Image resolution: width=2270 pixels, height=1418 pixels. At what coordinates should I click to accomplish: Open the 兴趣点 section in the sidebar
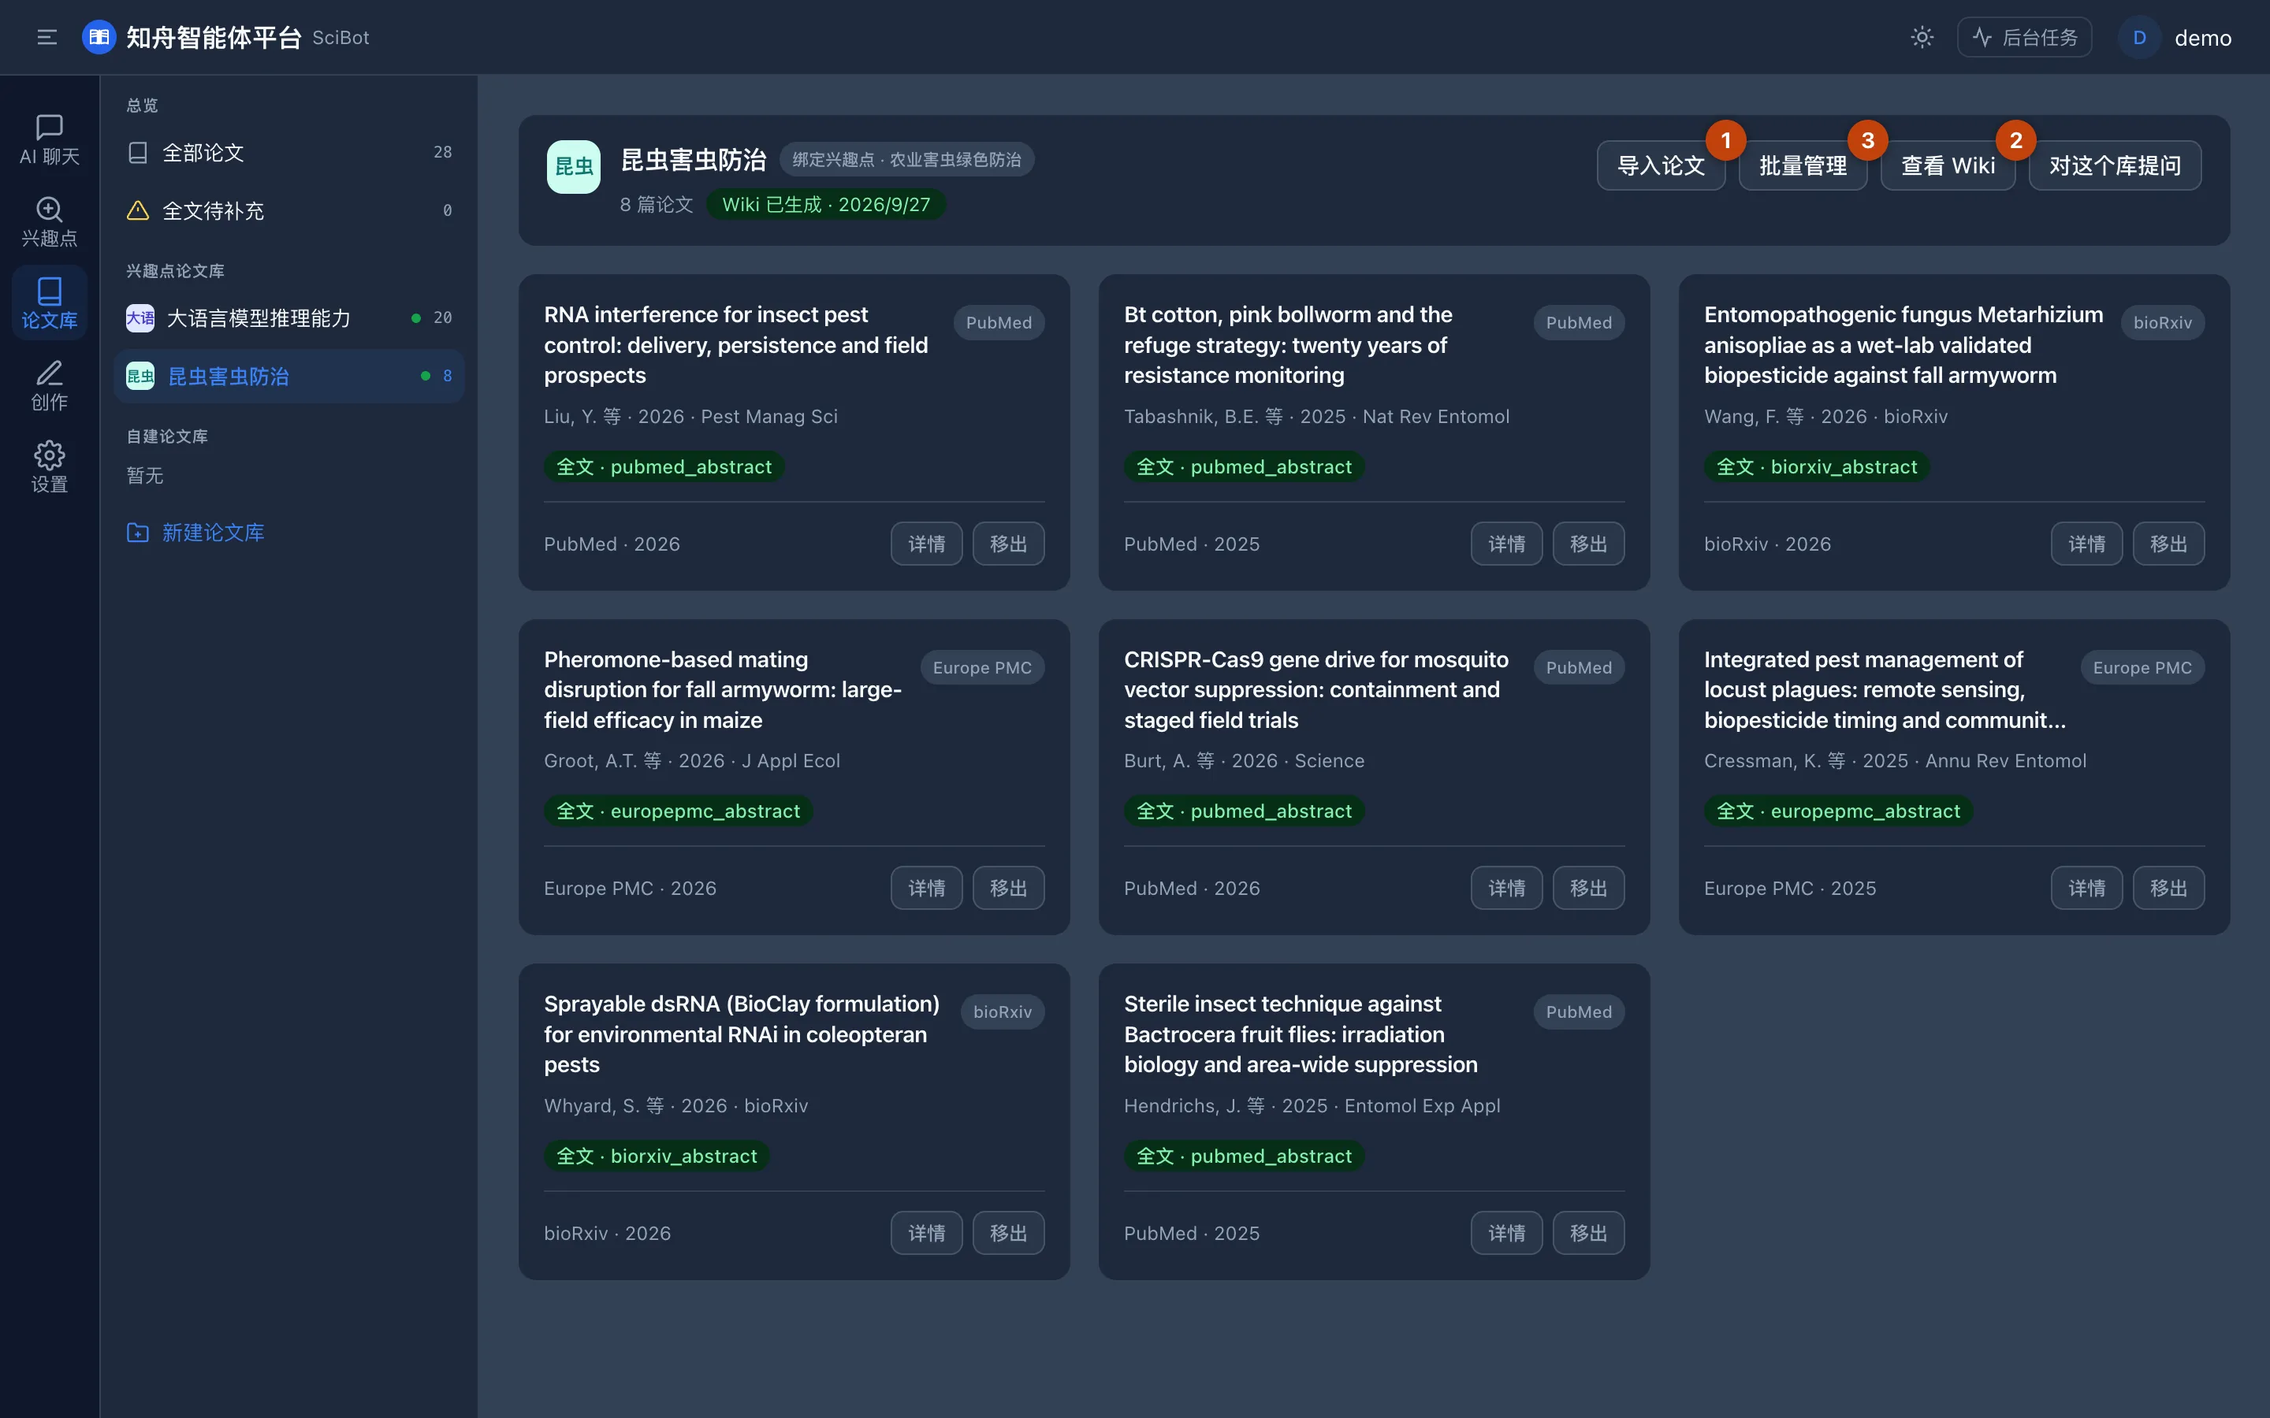tap(49, 221)
